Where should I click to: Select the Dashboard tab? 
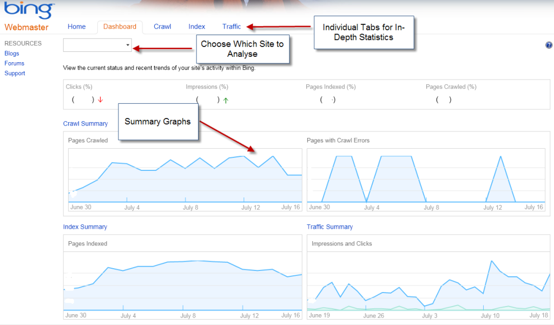[x=120, y=26]
